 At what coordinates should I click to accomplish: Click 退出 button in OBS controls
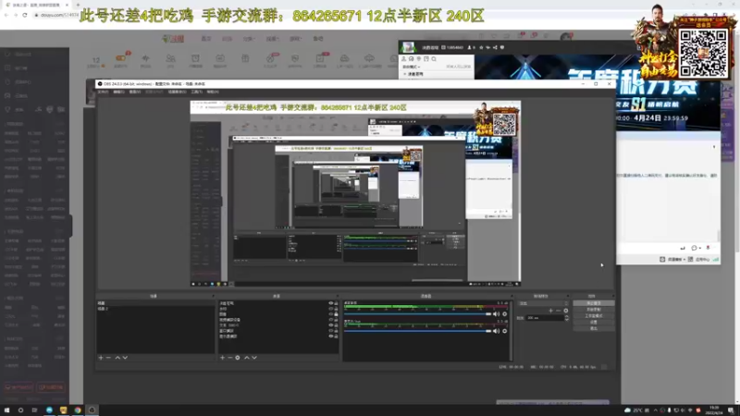(594, 328)
